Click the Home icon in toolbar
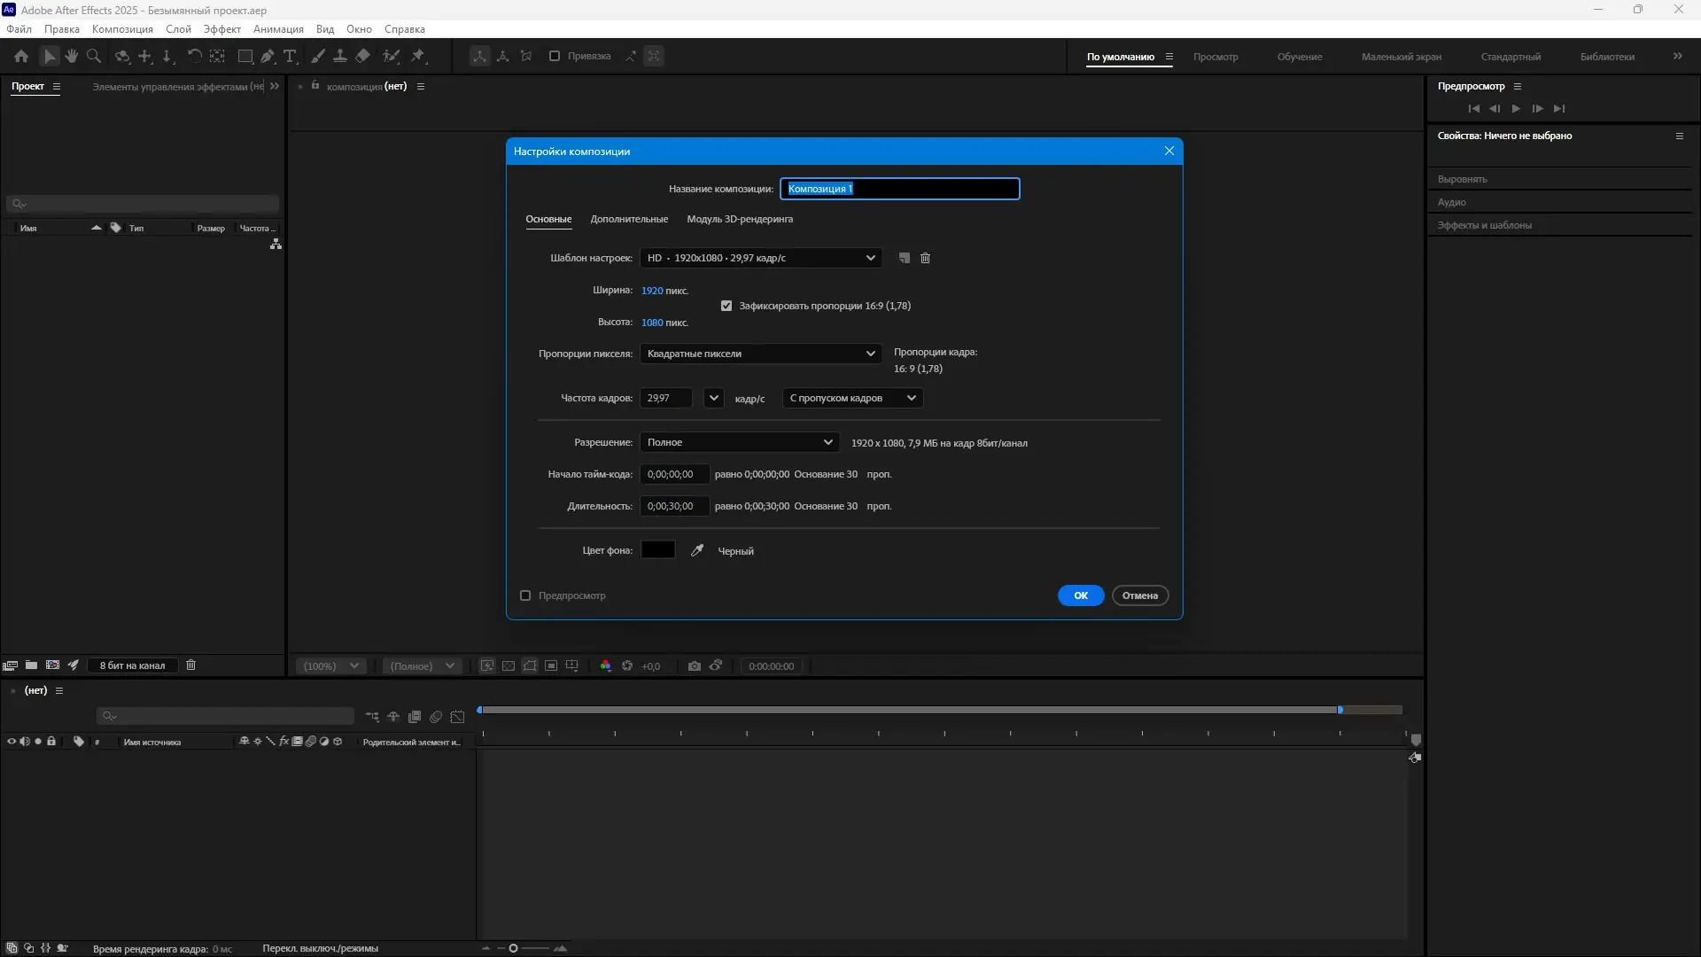1701x957 pixels. (x=21, y=56)
